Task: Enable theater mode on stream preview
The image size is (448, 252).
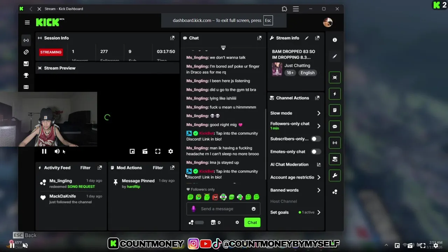Action: pos(145,151)
